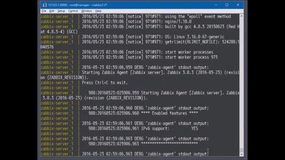Open the Control menu
This screenshot has height=160, width=285.
[73, 11]
